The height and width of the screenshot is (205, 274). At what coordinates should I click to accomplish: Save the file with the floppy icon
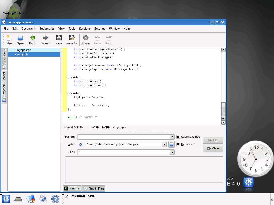coord(59,40)
